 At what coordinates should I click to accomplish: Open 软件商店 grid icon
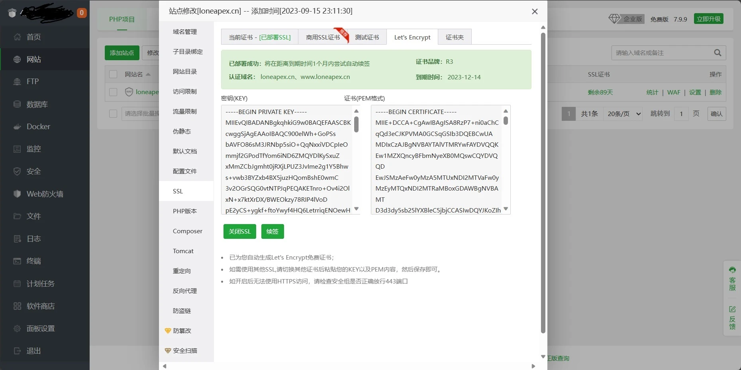tap(17, 306)
